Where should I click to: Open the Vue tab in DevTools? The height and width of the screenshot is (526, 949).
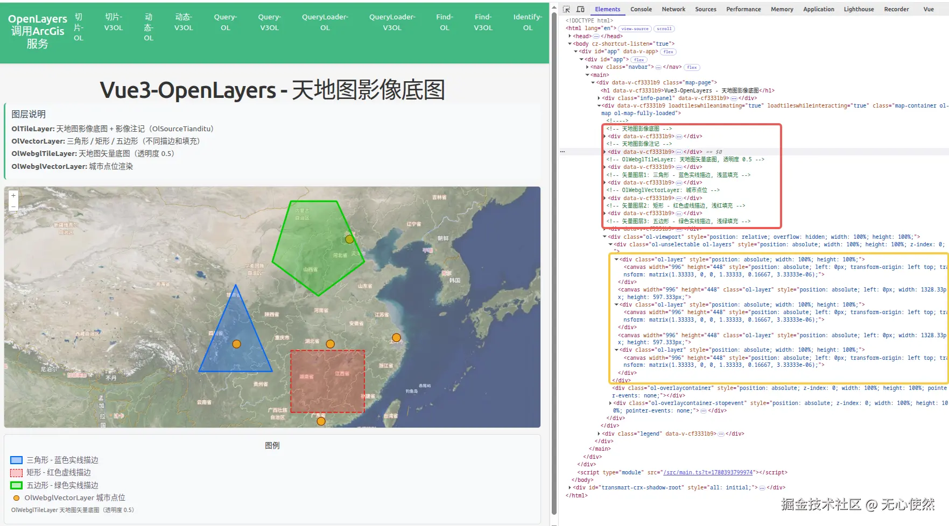[929, 9]
